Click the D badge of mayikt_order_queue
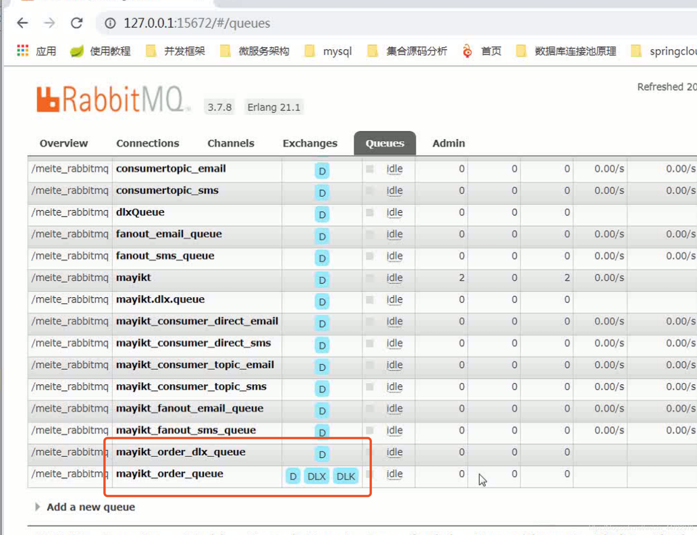Screen dimensions: 697x535 (293, 476)
